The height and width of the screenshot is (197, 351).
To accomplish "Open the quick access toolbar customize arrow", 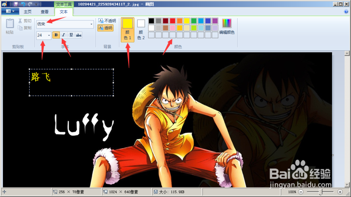I will pyautogui.click(x=36, y=4).
